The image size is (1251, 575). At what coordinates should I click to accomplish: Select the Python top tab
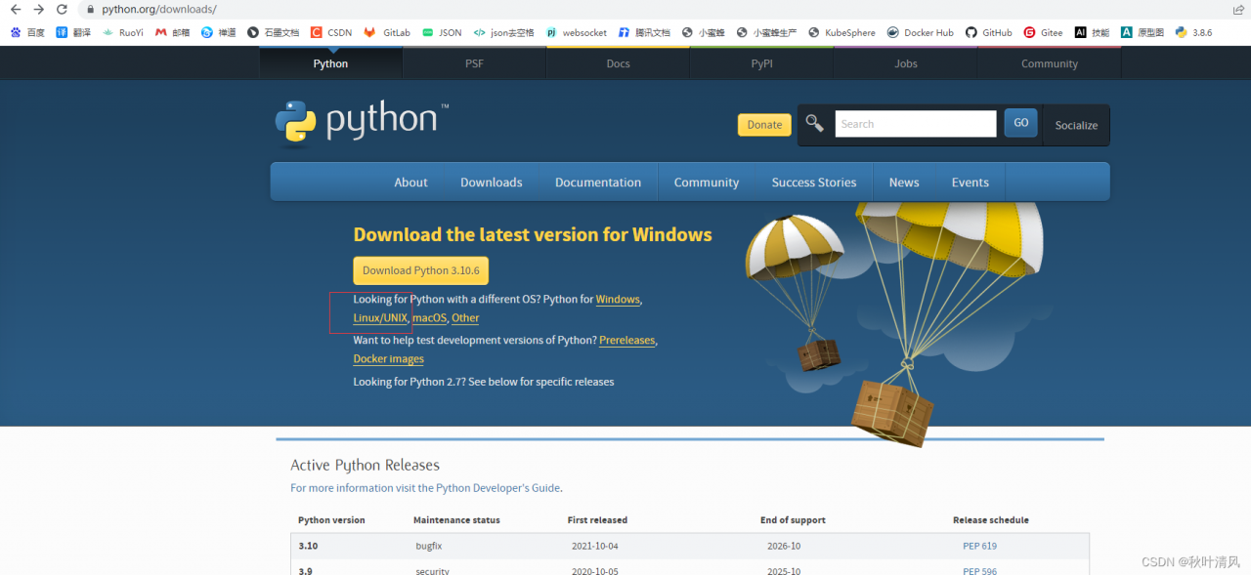tap(330, 63)
